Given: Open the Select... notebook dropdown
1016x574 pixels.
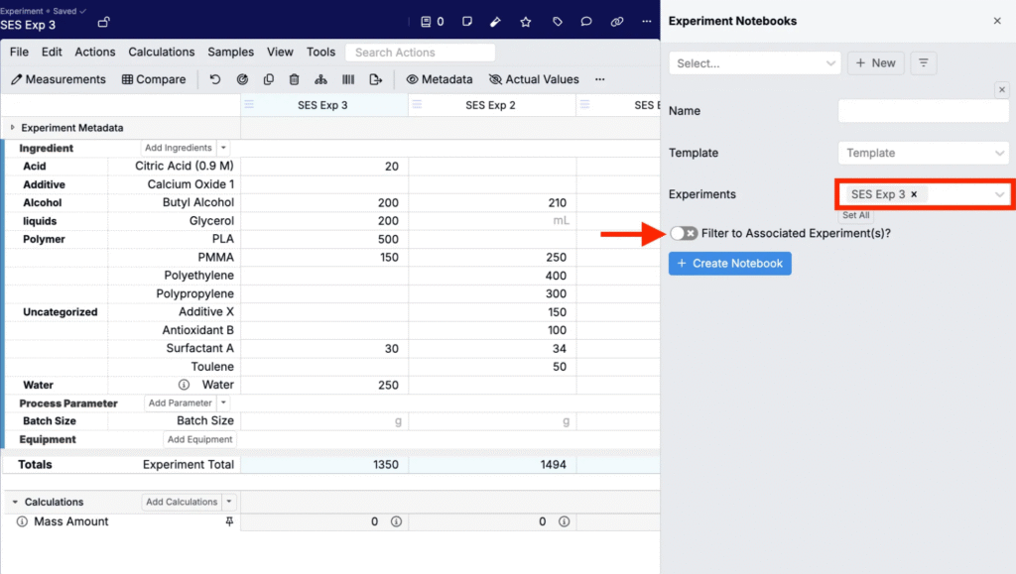Looking at the screenshot, I should point(755,62).
